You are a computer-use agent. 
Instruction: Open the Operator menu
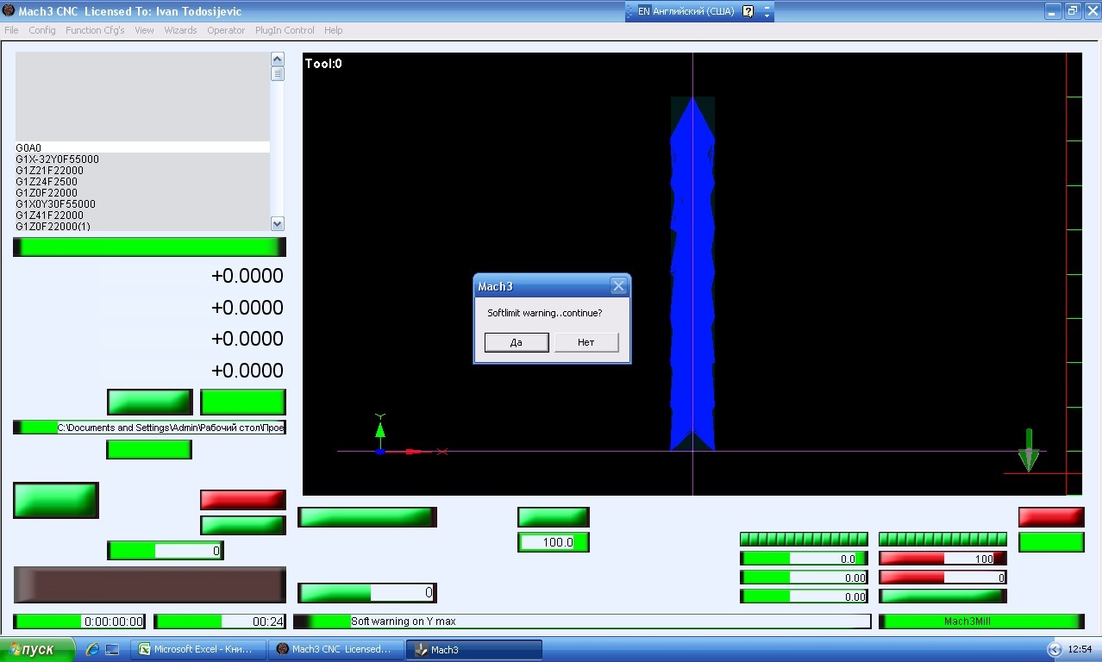(x=226, y=30)
